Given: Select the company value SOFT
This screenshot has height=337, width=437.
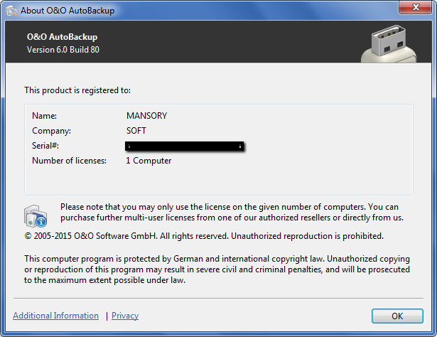Looking at the screenshot, I should click(x=136, y=131).
